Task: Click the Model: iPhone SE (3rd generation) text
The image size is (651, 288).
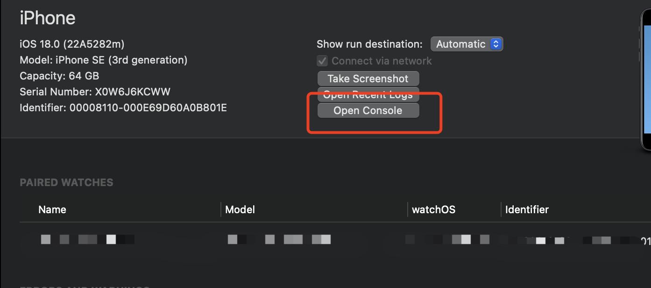Action: (x=104, y=60)
